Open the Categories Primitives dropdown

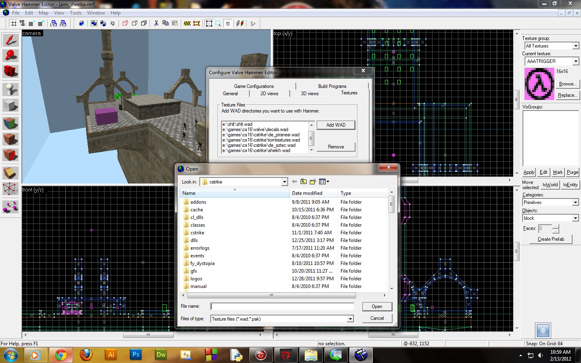click(x=576, y=202)
